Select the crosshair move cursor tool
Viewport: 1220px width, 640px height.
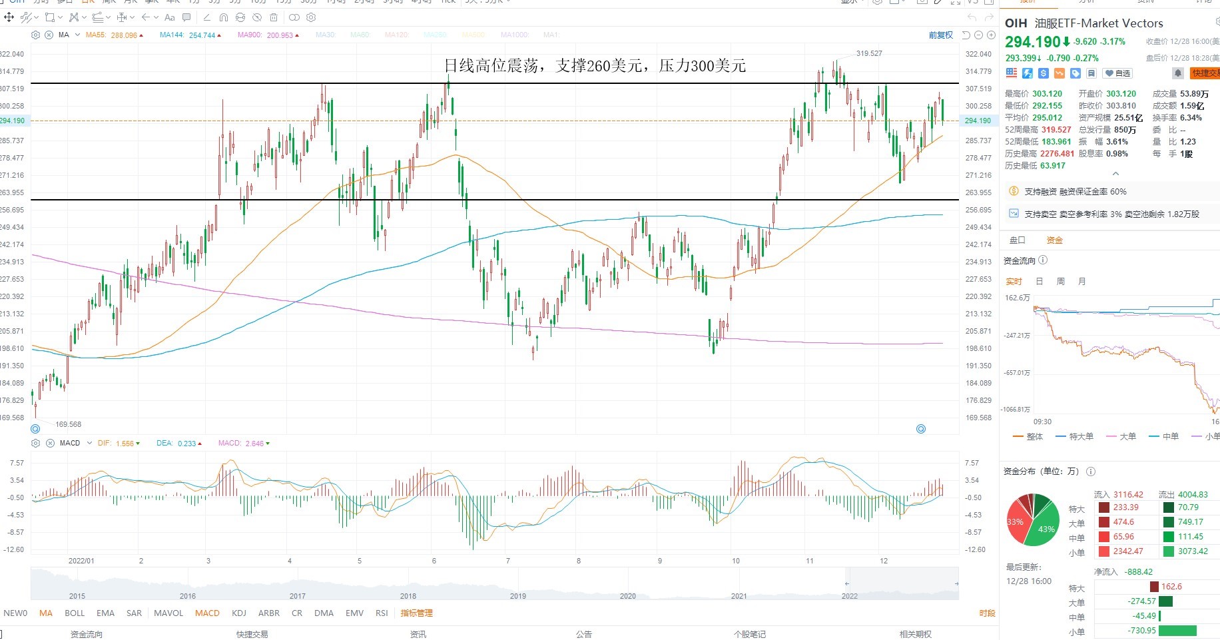point(9,17)
